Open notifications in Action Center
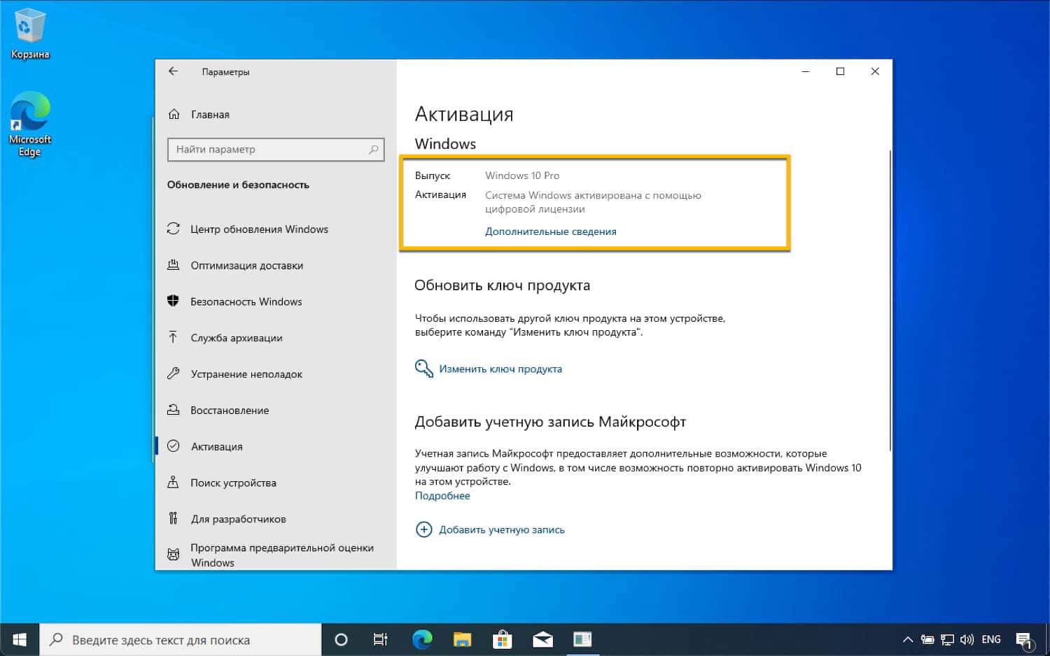The height and width of the screenshot is (656, 1050). [1024, 639]
